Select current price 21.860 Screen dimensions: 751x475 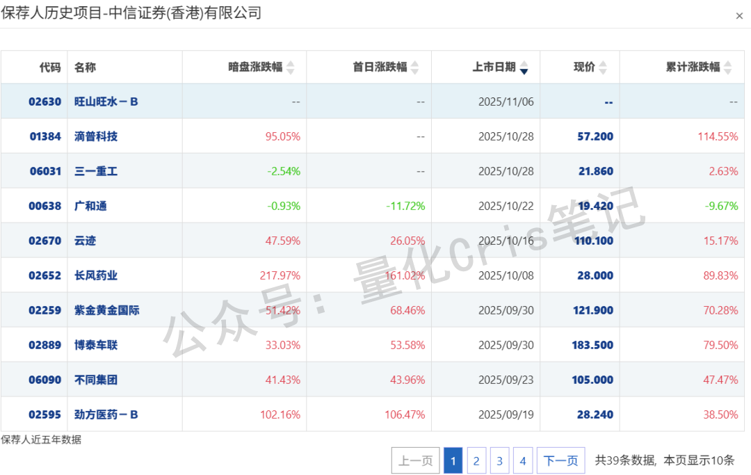coord(596,171)
